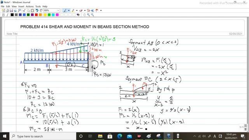Open the File menu

3,6
